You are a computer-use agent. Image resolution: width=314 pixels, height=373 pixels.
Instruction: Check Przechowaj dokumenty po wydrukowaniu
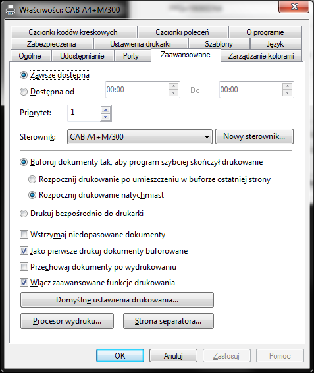24,267
